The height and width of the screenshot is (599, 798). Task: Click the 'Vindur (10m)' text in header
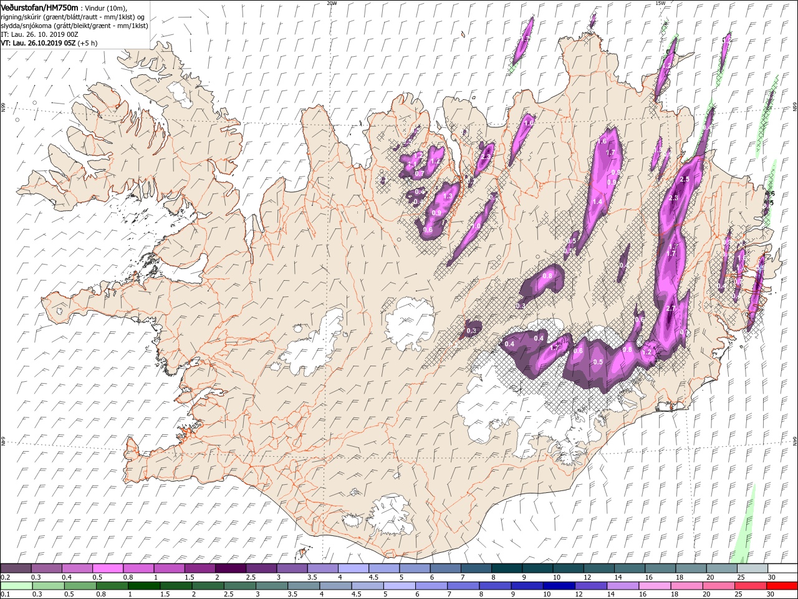104,7
